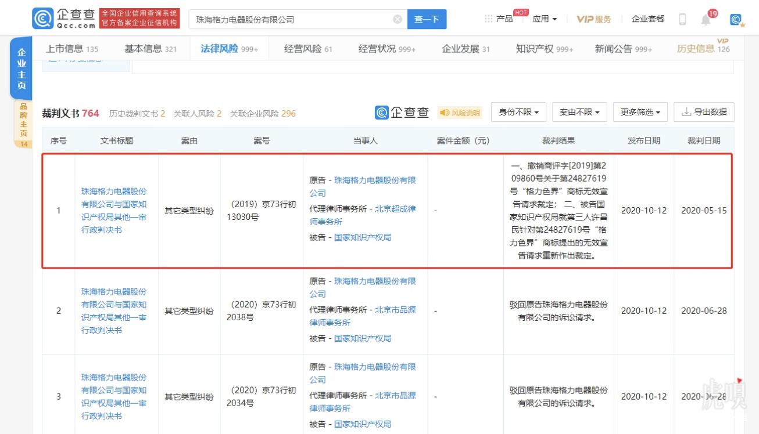The width and height of the screenshot is (759, 434).
Task: Switch to the 新闻公告 tab
Action: click(624, 49)
